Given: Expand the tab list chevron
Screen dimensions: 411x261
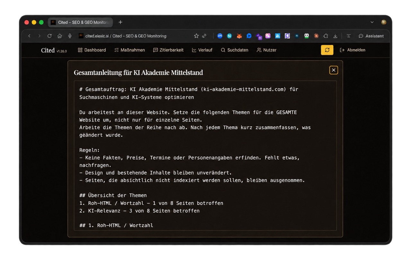Looking at the screenshot, I should pos(372,22).
